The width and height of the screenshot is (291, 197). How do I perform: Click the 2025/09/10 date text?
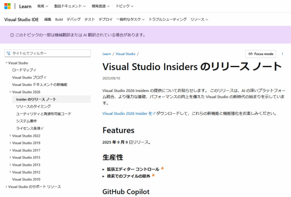[111, 78]
